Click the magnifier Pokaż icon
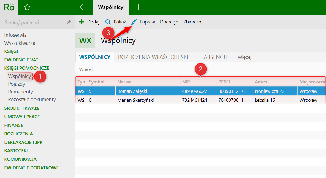 (x=108, y=22)
